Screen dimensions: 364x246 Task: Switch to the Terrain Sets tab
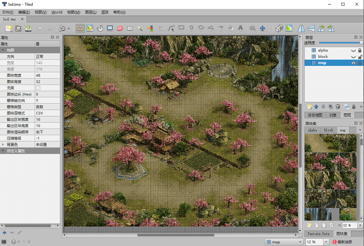[318, 234]
